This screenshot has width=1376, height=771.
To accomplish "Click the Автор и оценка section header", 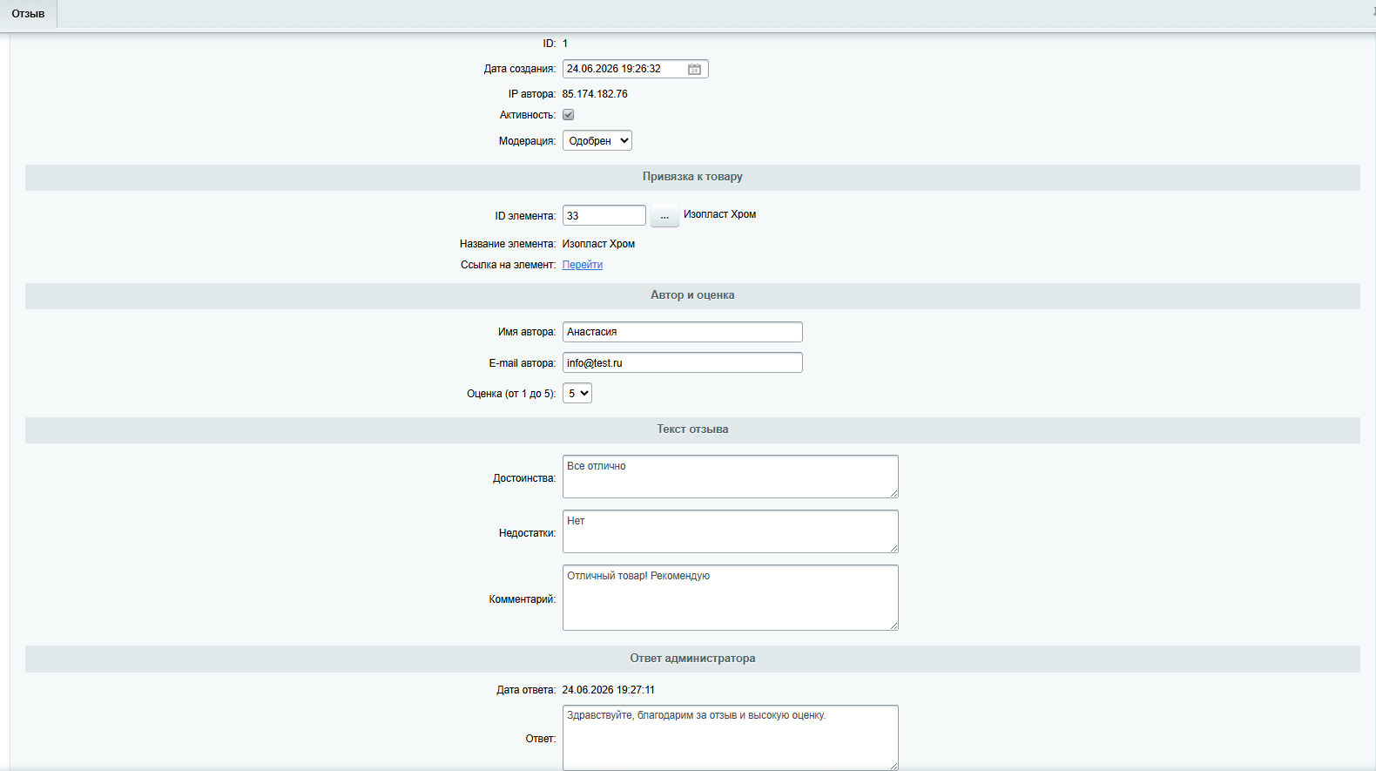I will pyautogui.click(x=692, y=295).
